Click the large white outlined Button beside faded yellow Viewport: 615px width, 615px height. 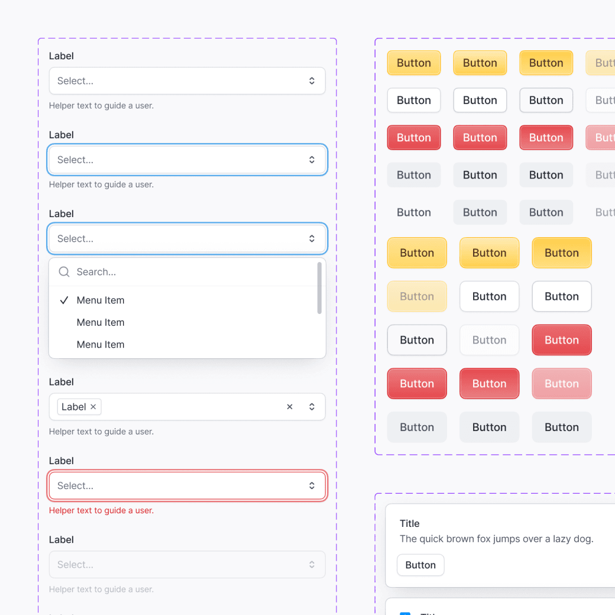pos(489,296)
